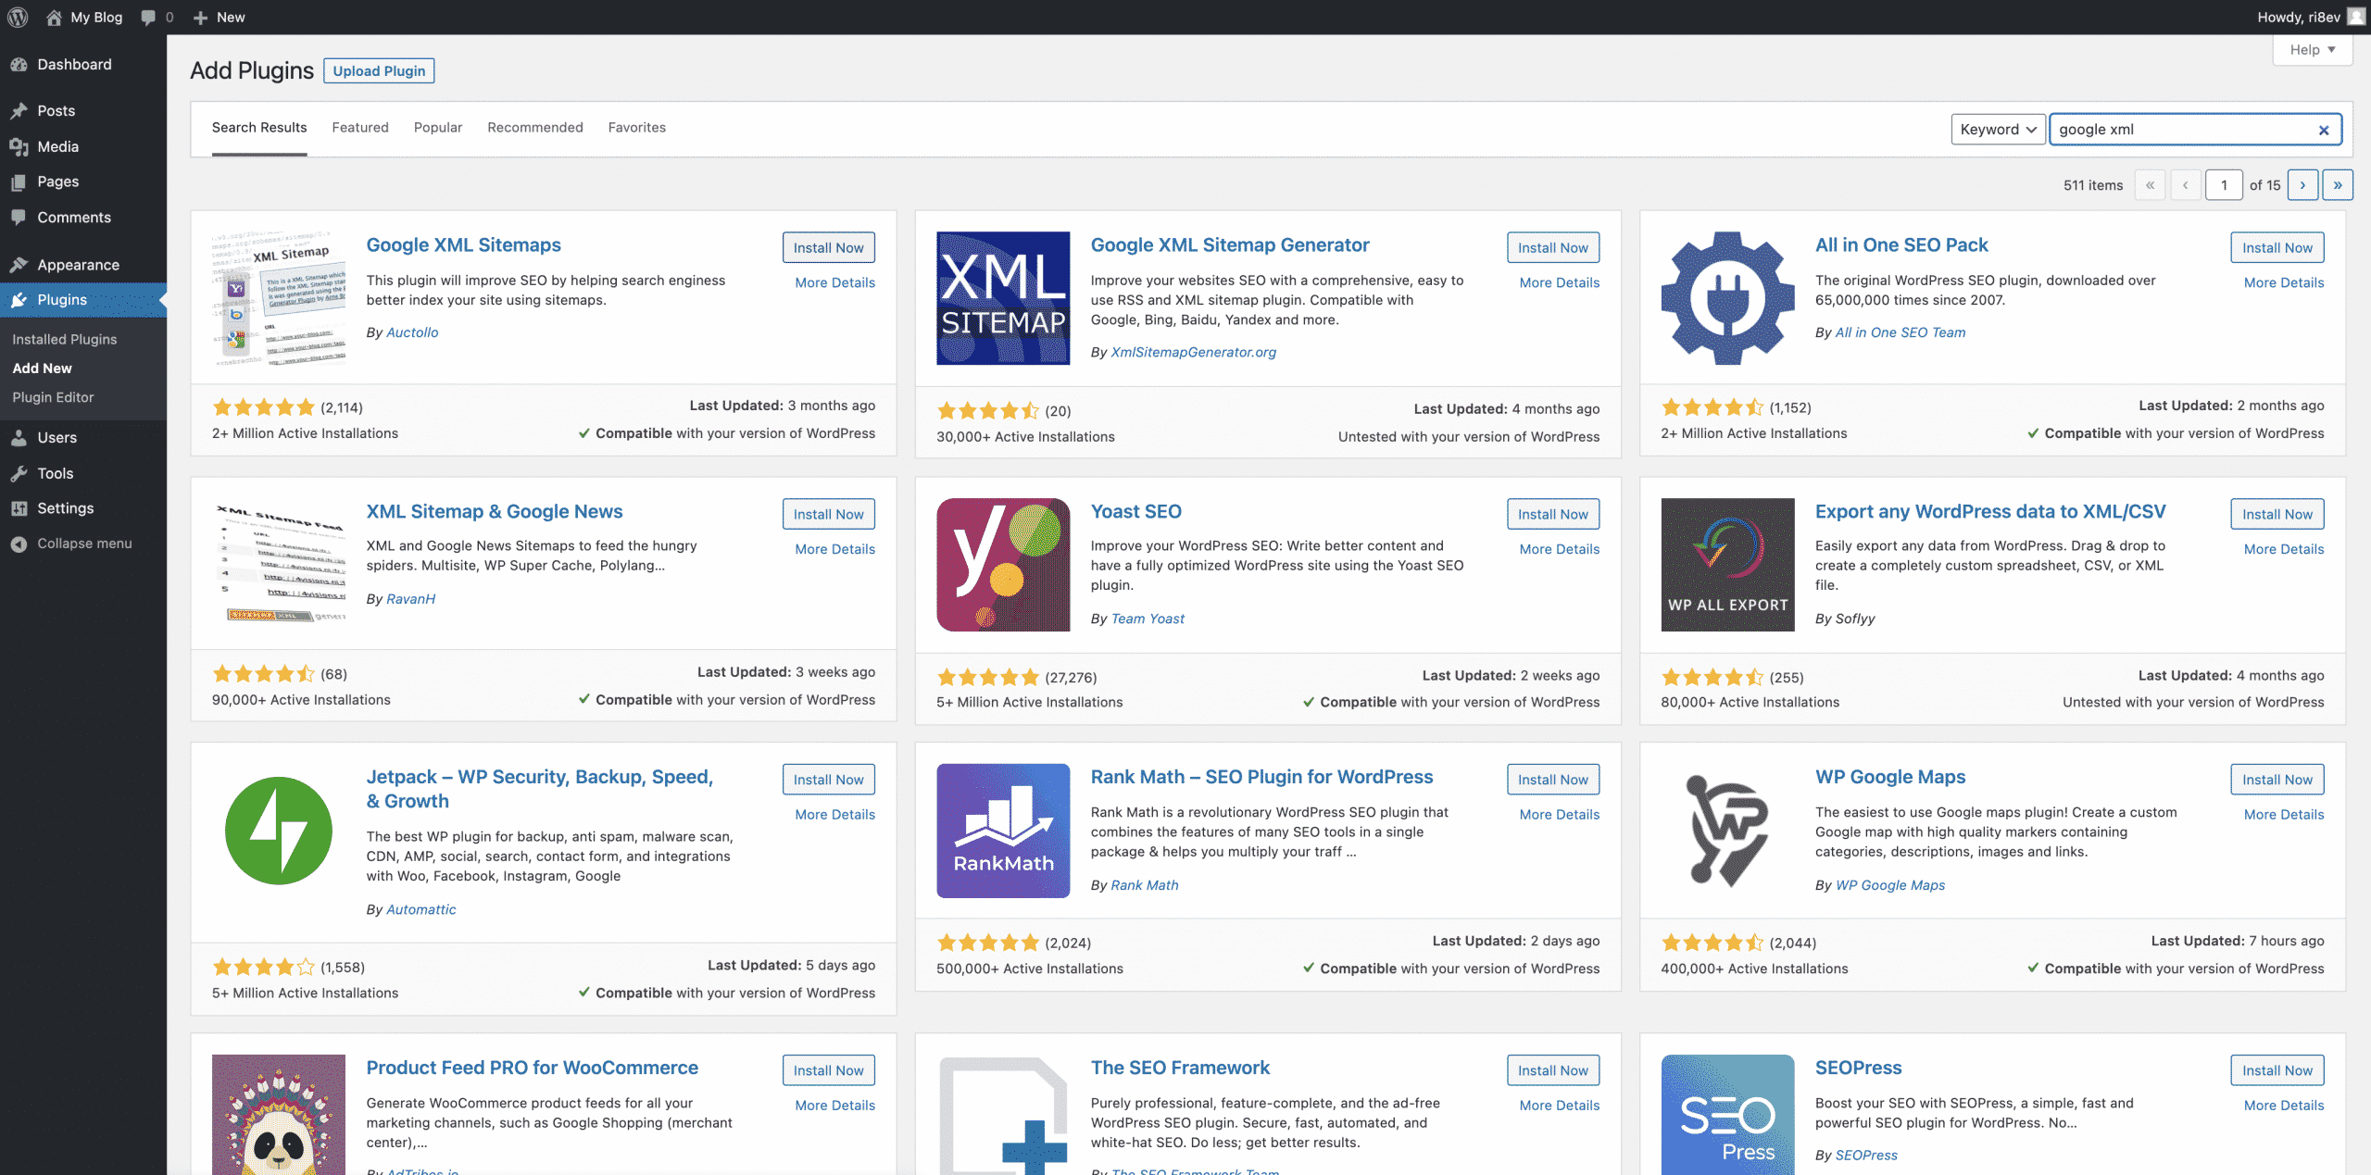This screenshot has width=2371, height=1175.
Task: Jump to last results page
Action: pos(2338,185)
